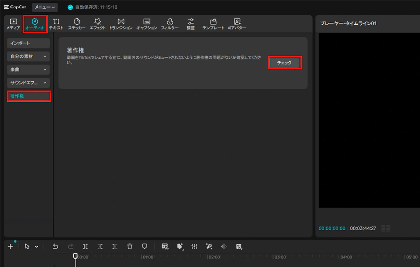This screenshot has width=420, height=267.
Task: Click the current timecode 00:00:00:00
Action: point(332,228)
